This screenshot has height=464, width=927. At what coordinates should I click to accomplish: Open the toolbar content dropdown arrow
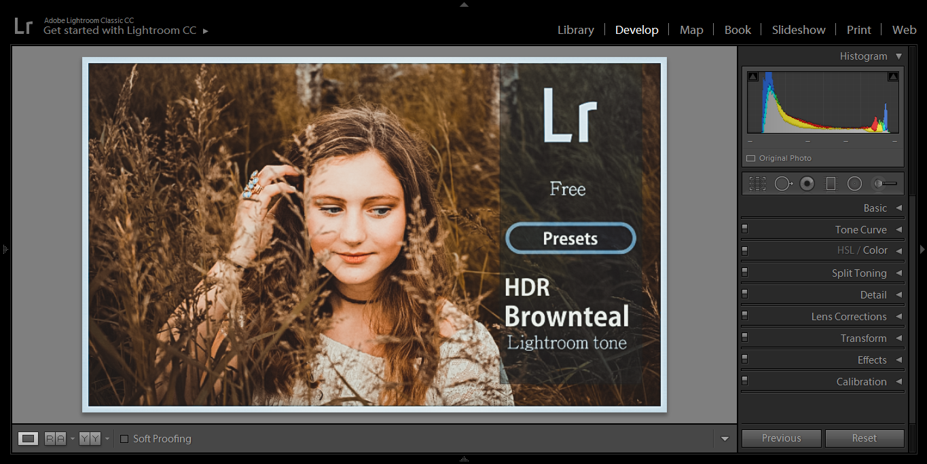click(725, 439)
